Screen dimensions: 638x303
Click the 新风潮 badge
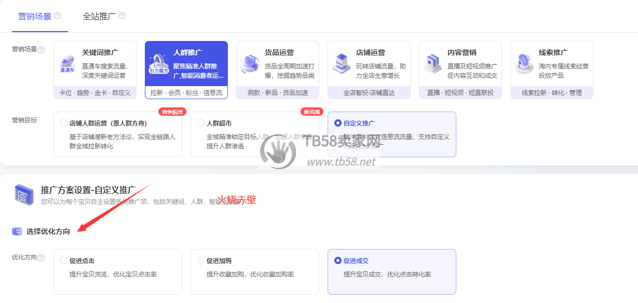(x=312, y=112)
